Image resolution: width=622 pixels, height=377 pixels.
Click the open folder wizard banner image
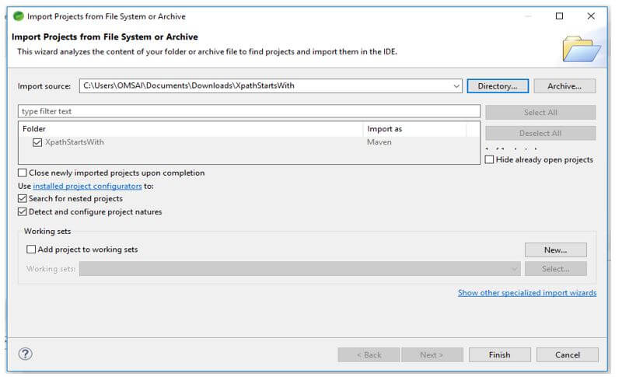tap(581, 49)
